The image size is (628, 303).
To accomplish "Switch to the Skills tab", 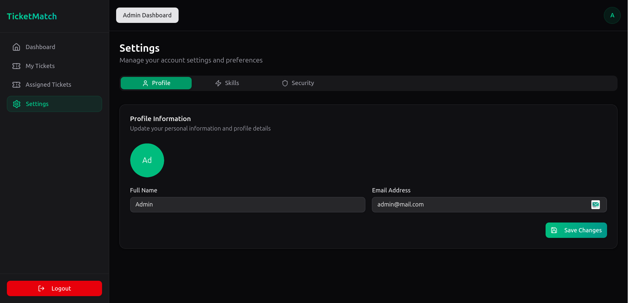I will (227, 83).
